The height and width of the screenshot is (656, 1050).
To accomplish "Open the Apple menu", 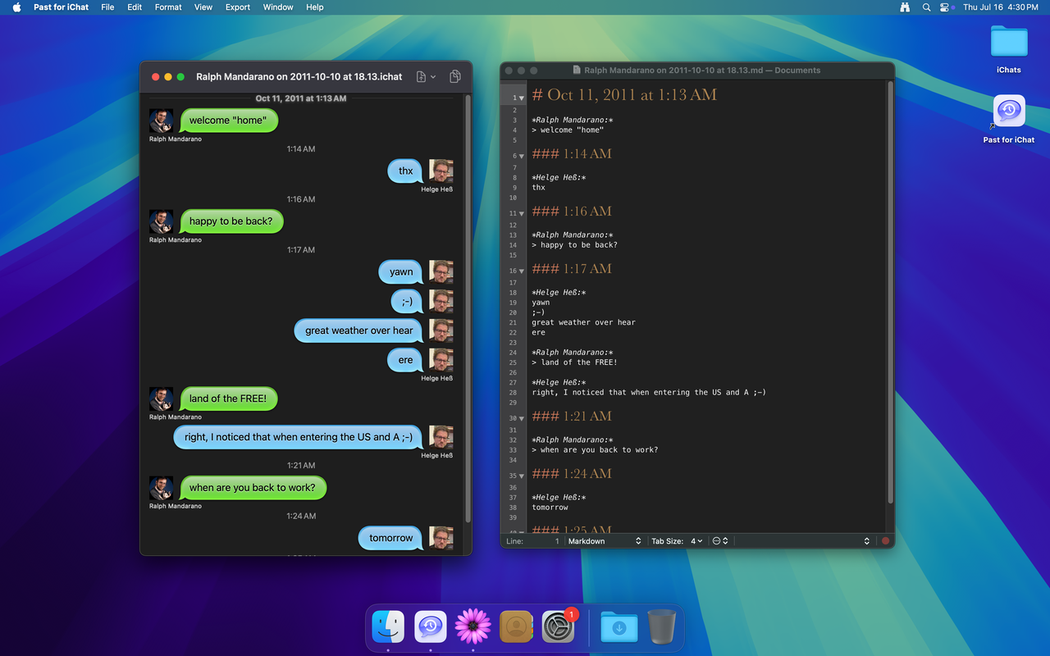I will pyautogui.click(x=16, y=7).
